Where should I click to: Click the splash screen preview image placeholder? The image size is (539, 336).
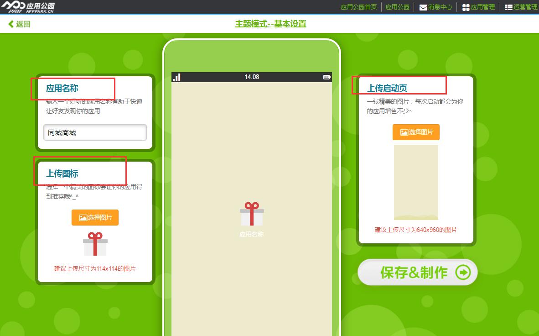click(416, 182)
